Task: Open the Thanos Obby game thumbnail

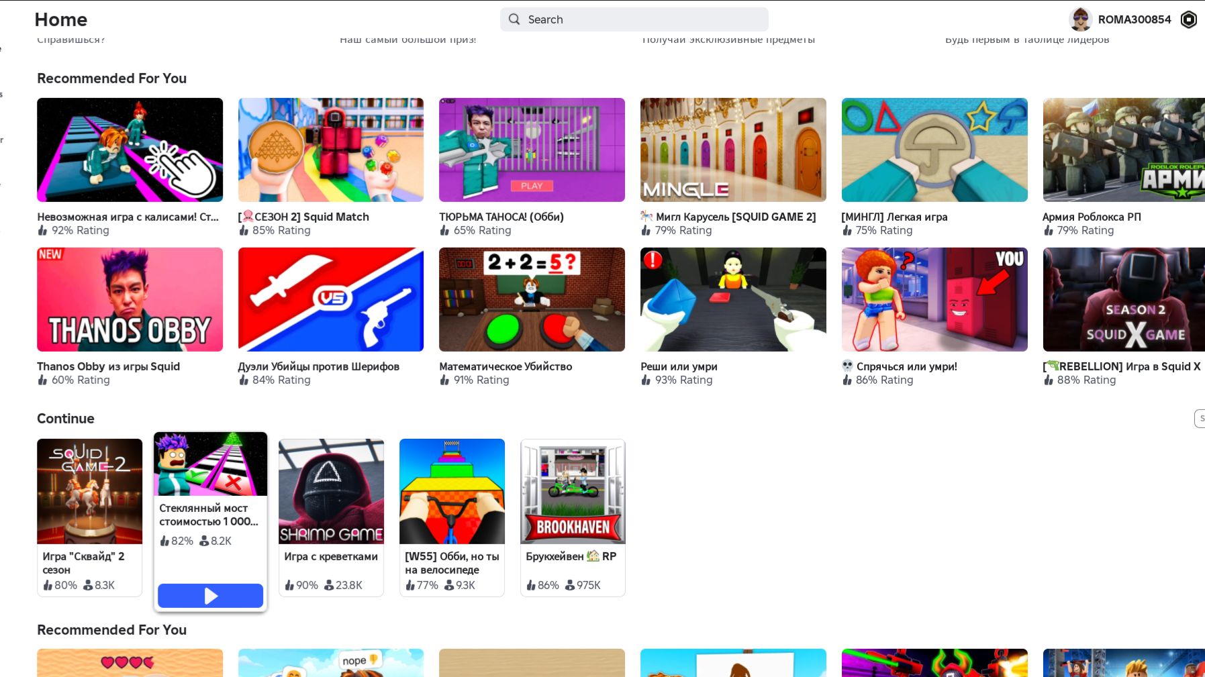Action: tap(130, 299)
